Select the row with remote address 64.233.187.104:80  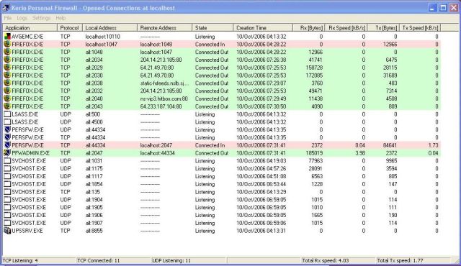click(x=222, y=106)
